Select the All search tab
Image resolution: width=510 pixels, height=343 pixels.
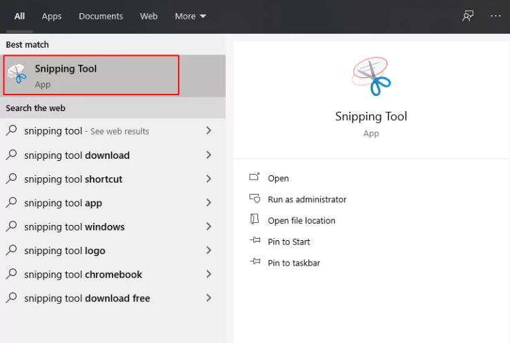(19, 17)
